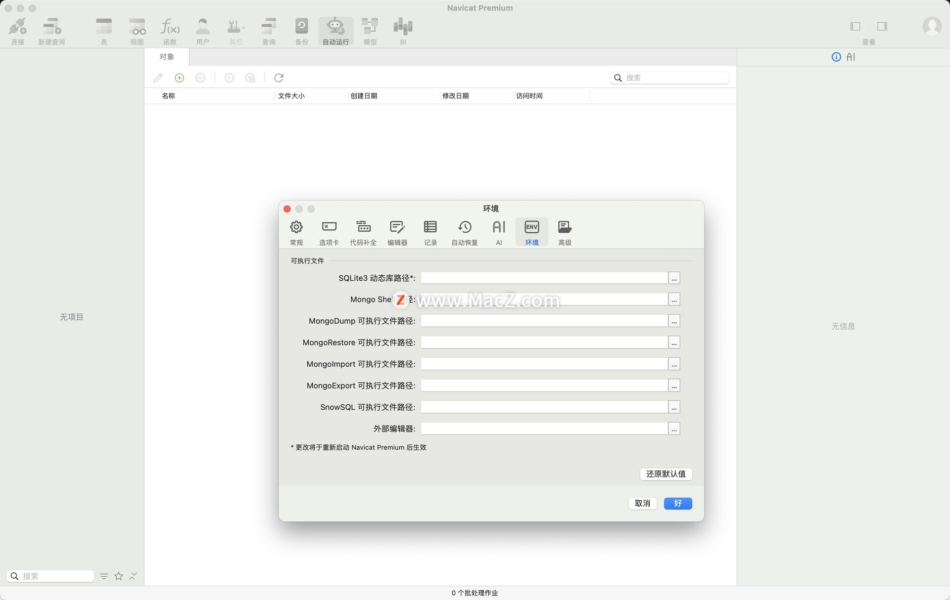950x600 pixels.
Task: Click the MongoImport 可执行文件路径 field
Action: [x=544, y=364]
